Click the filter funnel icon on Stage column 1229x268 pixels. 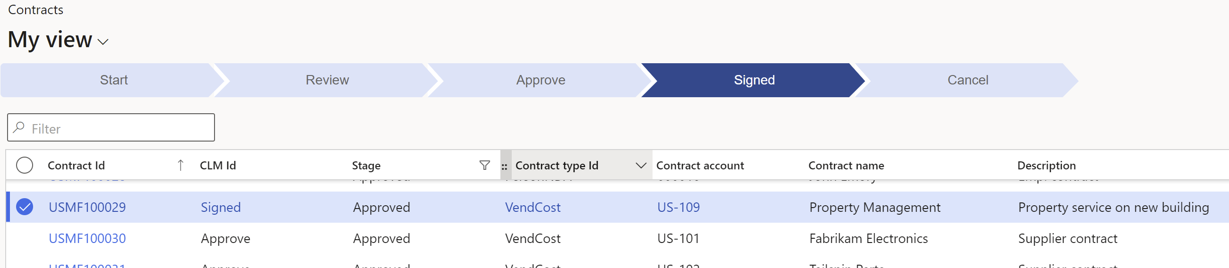point(484,165)
